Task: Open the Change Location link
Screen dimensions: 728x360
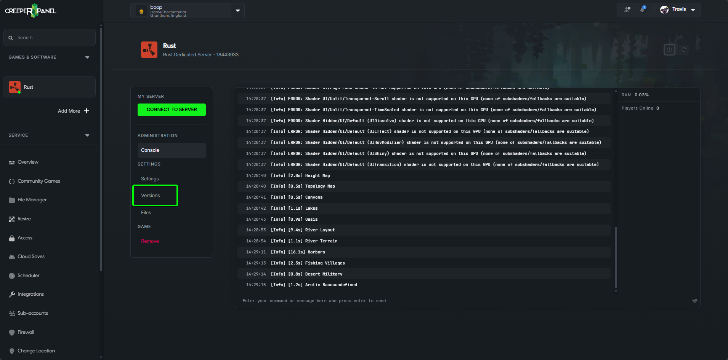Action: (36, 351)
